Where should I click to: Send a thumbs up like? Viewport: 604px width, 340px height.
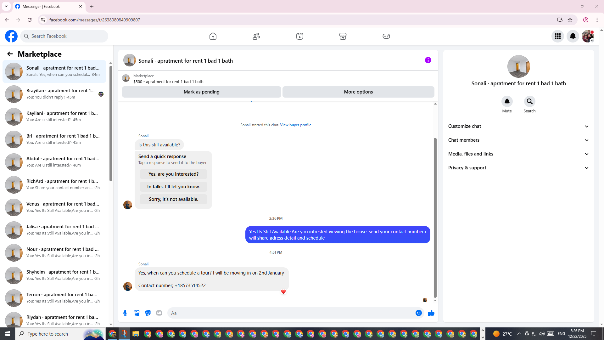coord(431,313)
